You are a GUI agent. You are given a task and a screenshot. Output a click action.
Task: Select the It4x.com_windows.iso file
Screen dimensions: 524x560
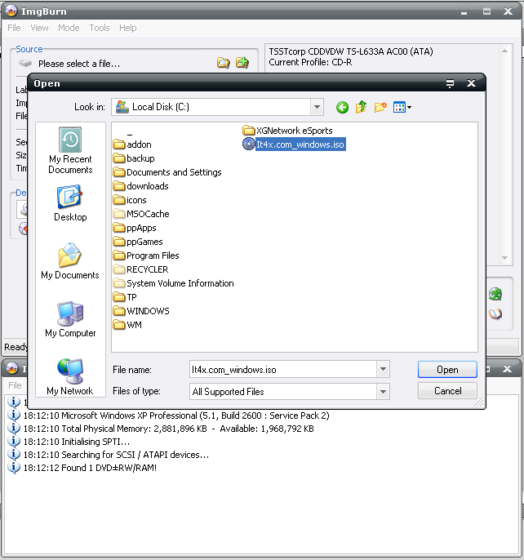(294, 144)
